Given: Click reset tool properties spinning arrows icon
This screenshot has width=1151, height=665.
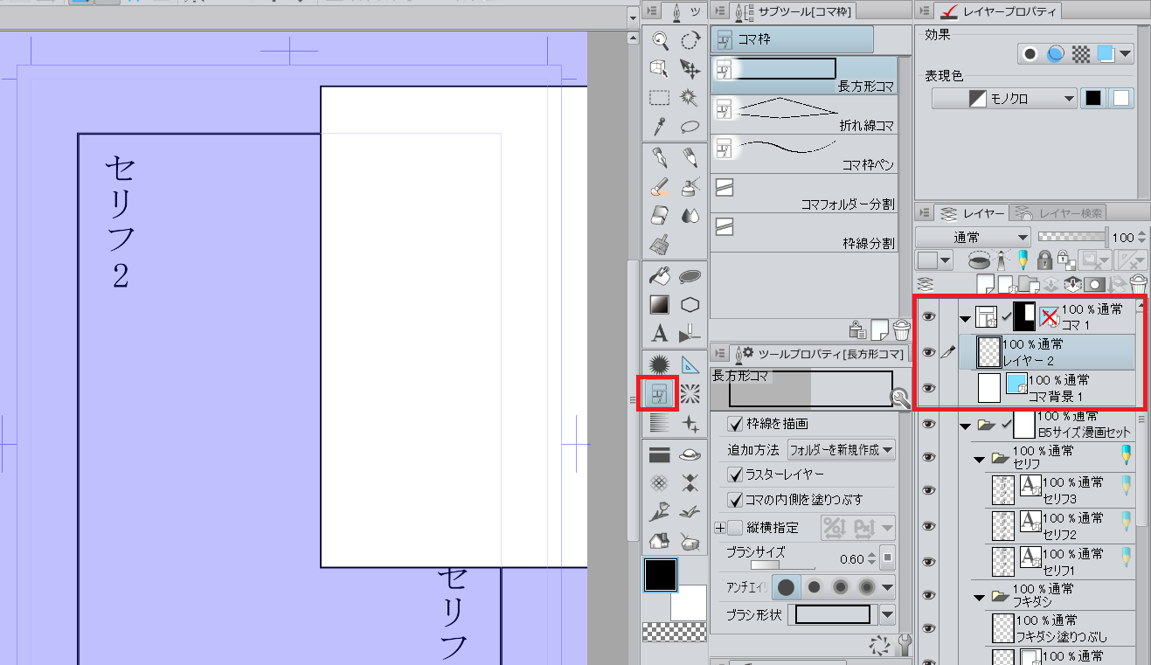Looking at the screenshot, I should click(880, 646).
